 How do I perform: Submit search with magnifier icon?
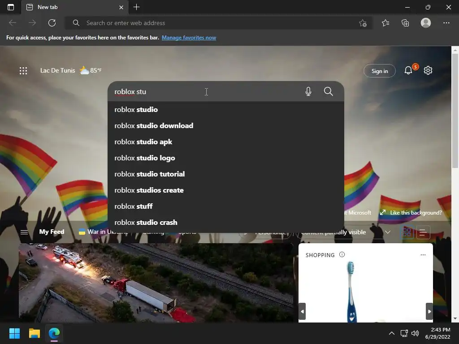tap(329, 91)
